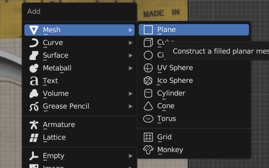
Task: Add a Plane mesh
Action: tap(194, 30)
